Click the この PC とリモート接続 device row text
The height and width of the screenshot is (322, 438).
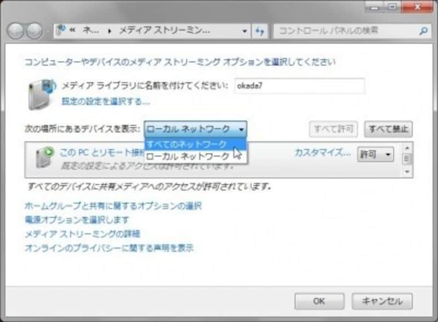tap(102, 153)
